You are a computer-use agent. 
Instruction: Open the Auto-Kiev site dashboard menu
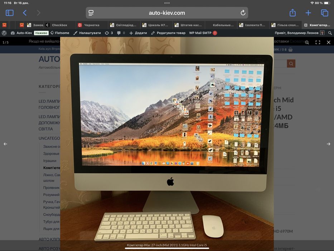[21, 33]
